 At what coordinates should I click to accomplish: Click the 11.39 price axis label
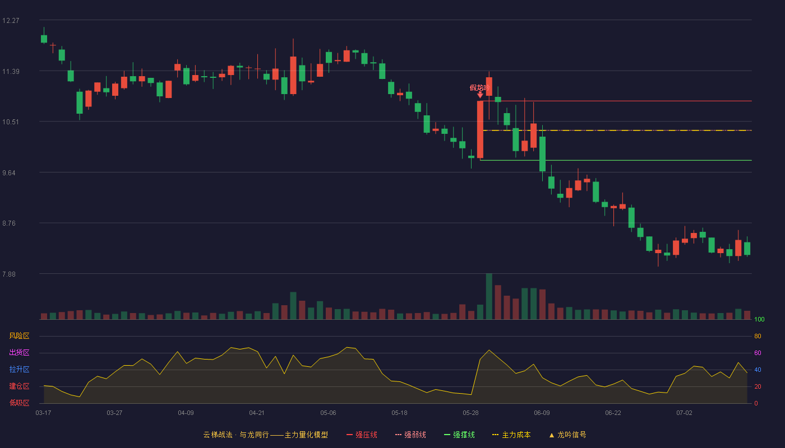point(11,72)
